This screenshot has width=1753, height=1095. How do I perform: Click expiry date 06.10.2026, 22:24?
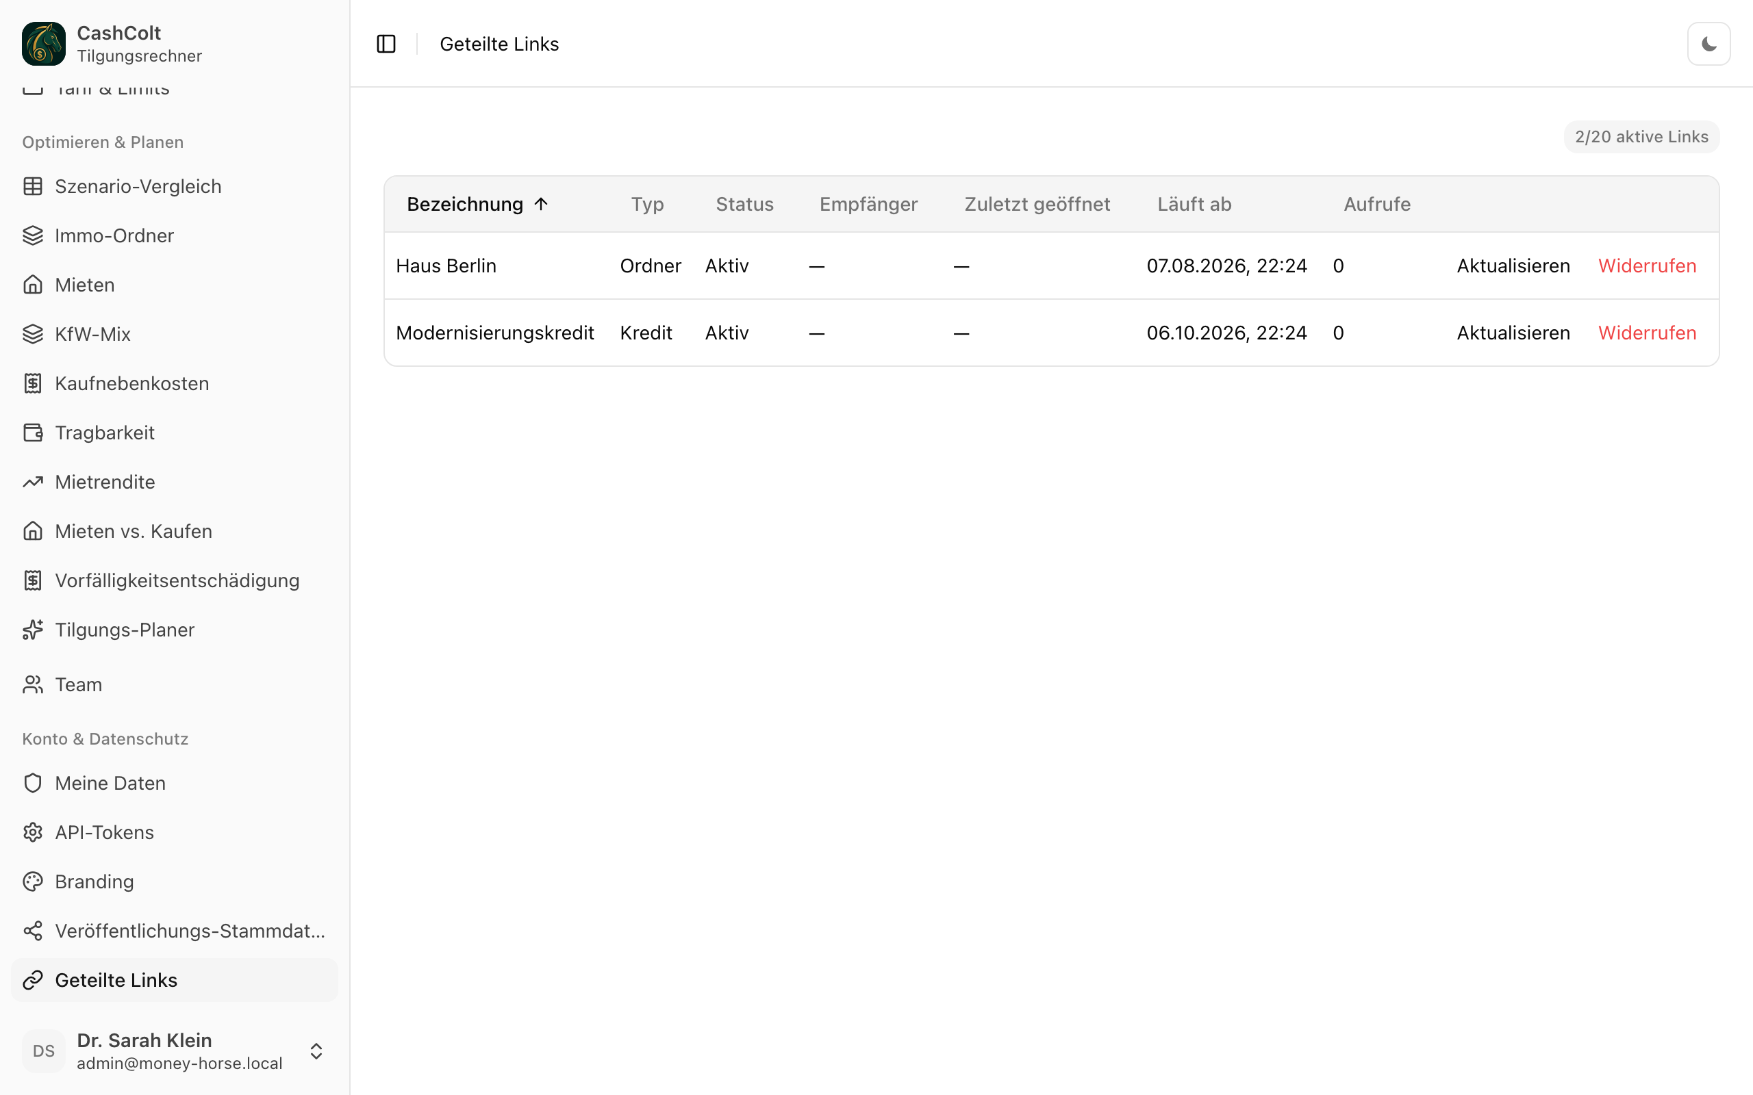click(x=1227, y=333)
